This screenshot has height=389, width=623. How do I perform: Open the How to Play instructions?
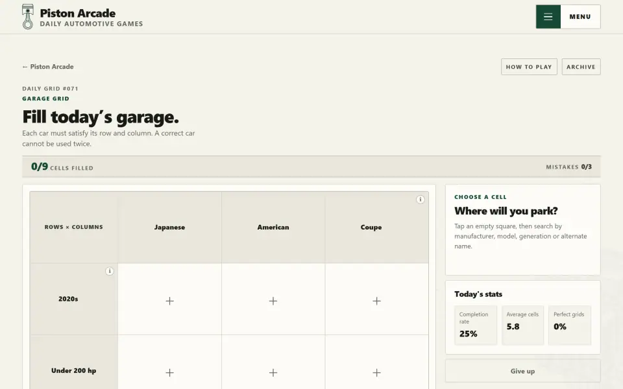pyautogui.click(x=529, y=67)
